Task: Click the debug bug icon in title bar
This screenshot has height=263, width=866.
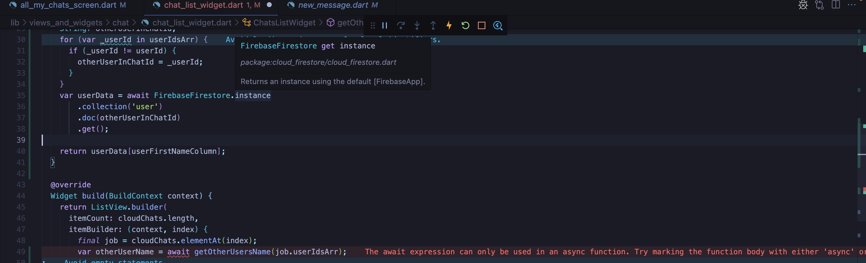Action: pyautogui.click(x=803, y=5)
